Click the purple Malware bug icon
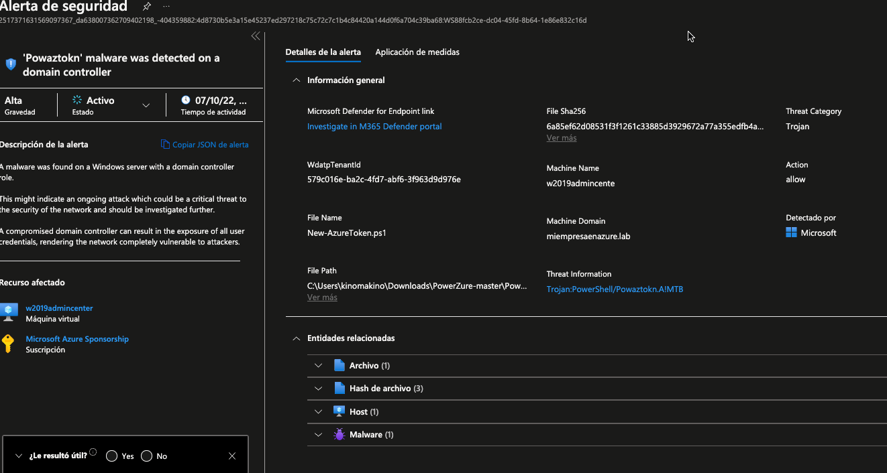887x473 pixels. click(339, 435)
